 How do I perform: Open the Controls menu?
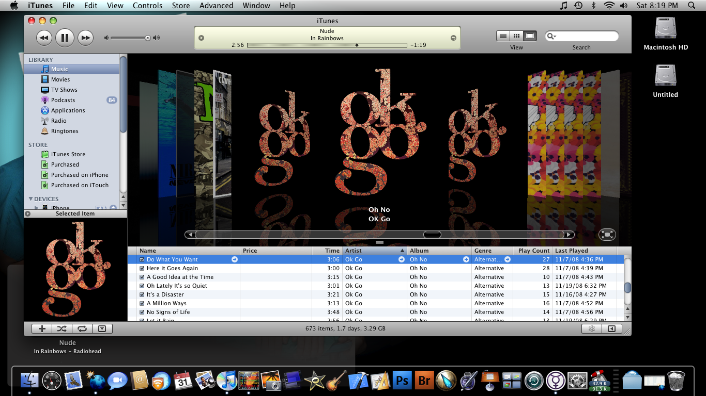[148, 6]
